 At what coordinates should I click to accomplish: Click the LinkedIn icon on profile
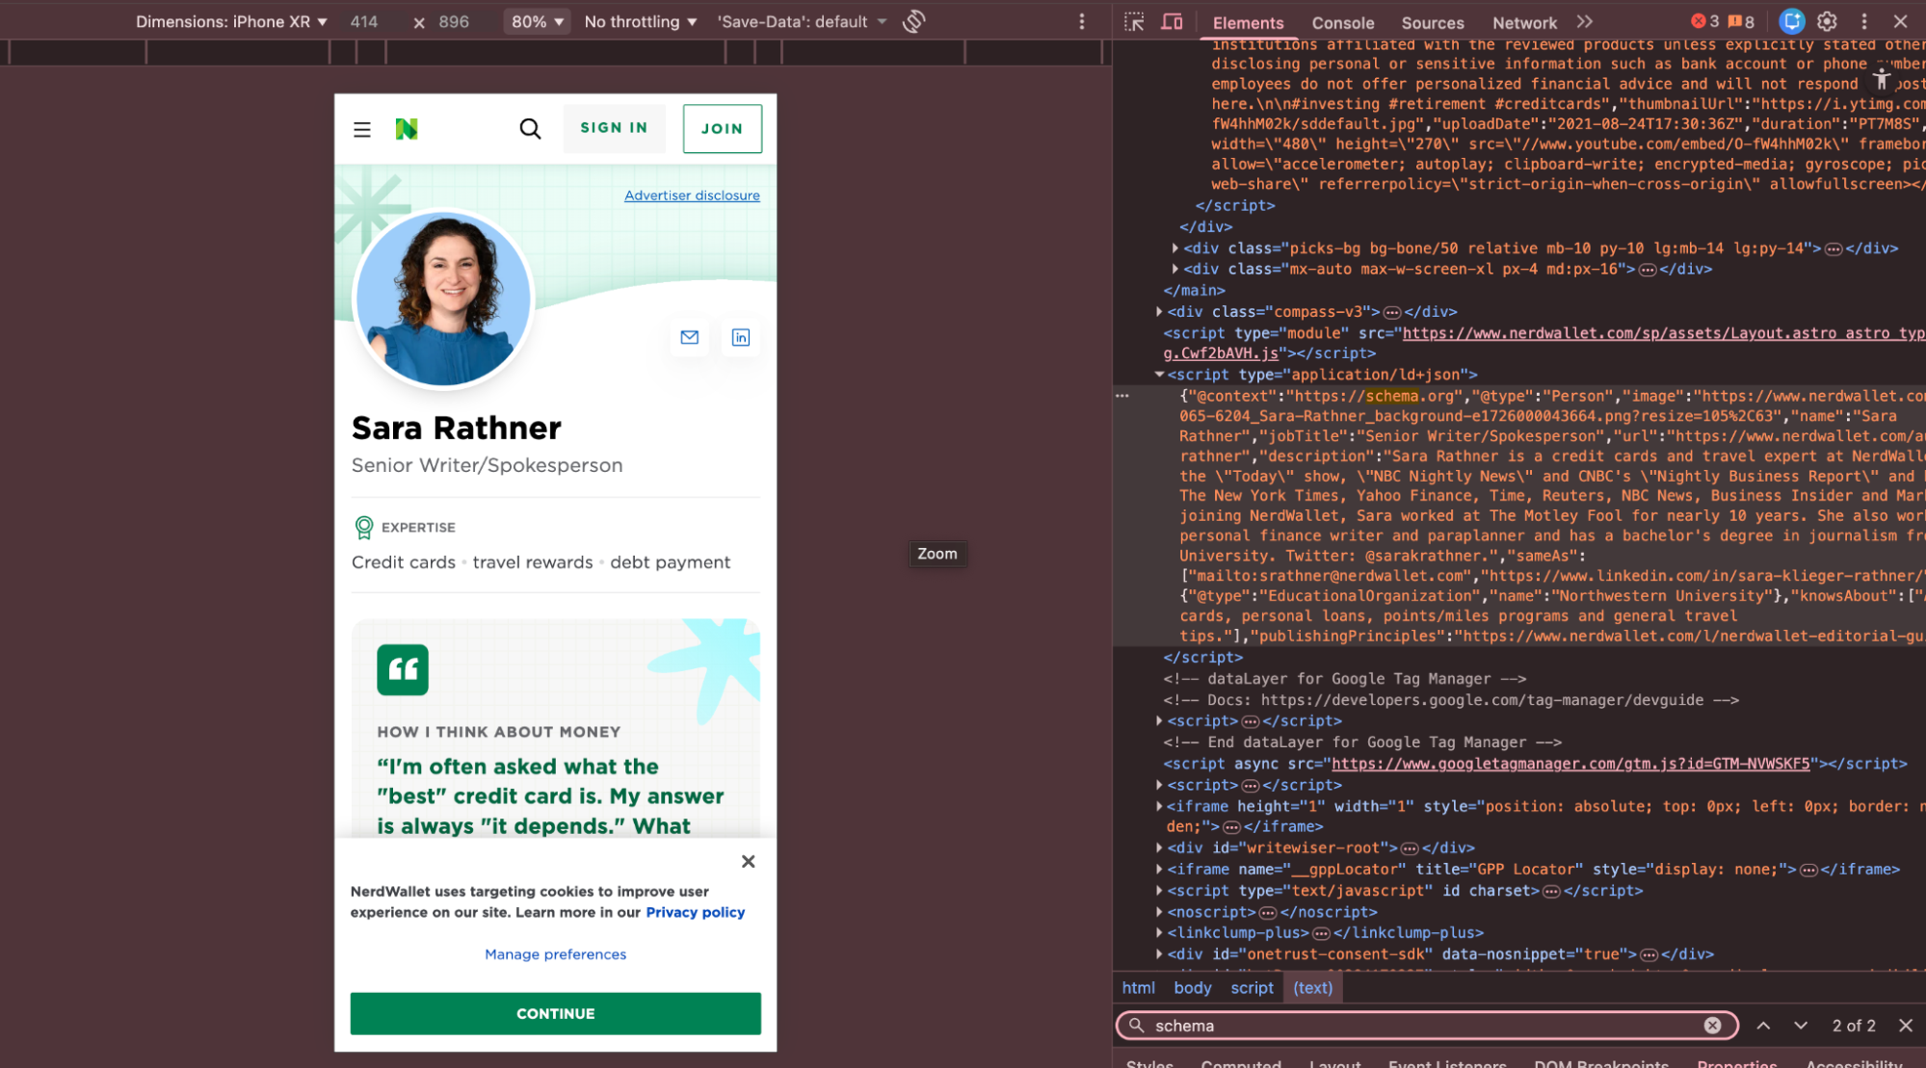pyautogui.click(x=740, y=337)
